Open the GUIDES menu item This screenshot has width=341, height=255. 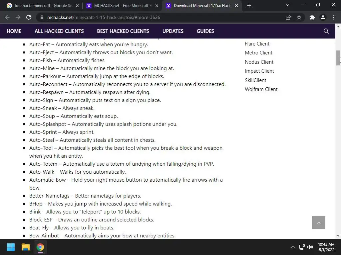coord(205,31)
